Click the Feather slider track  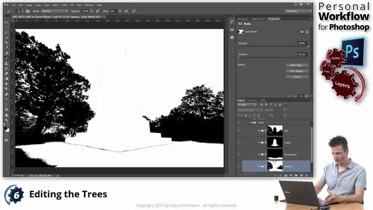(273, 58)
